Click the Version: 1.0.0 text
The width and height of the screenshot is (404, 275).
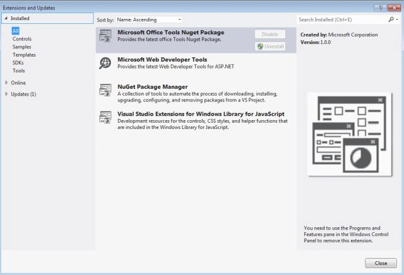tap(316, 42)
